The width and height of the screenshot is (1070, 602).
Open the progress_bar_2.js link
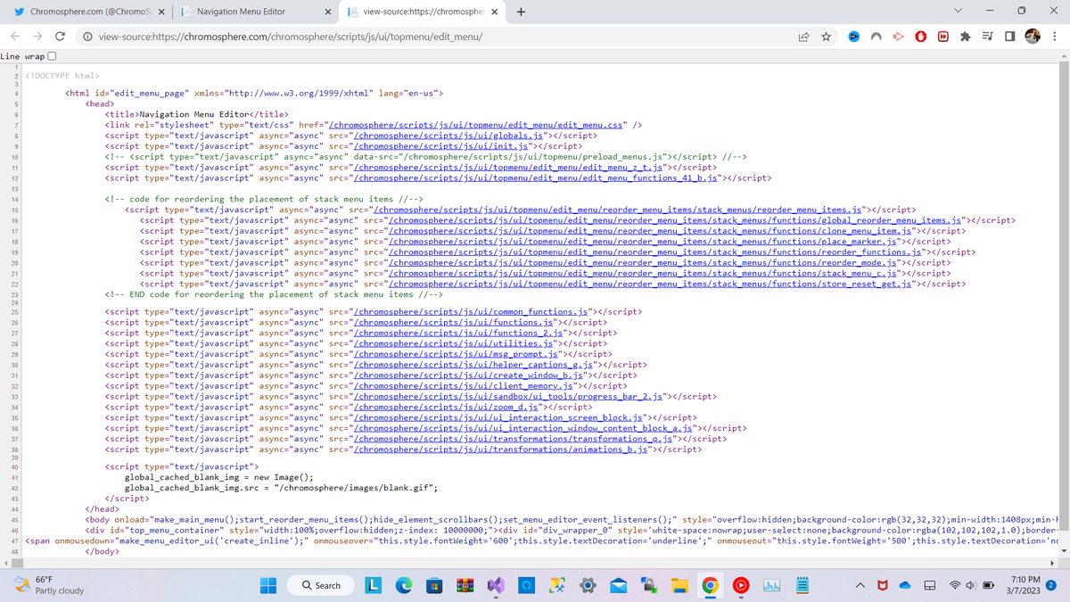click(x=506, y=398)
